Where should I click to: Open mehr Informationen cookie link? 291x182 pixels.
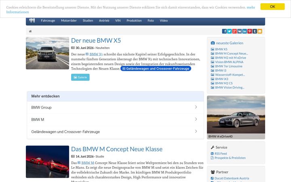[251, 7]
